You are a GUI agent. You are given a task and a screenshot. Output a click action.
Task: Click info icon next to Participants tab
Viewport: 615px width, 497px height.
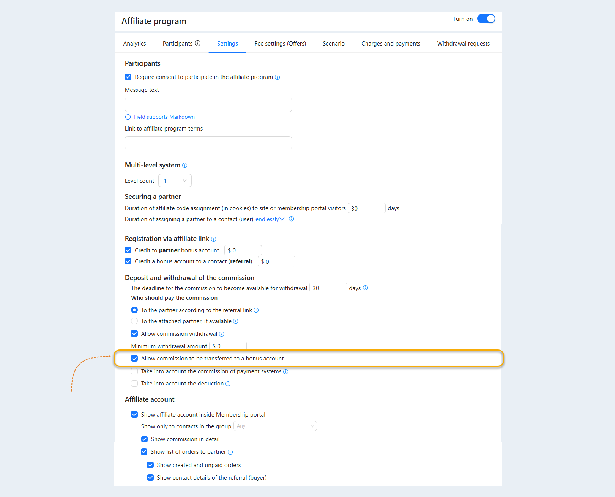[x=198, y=43]
